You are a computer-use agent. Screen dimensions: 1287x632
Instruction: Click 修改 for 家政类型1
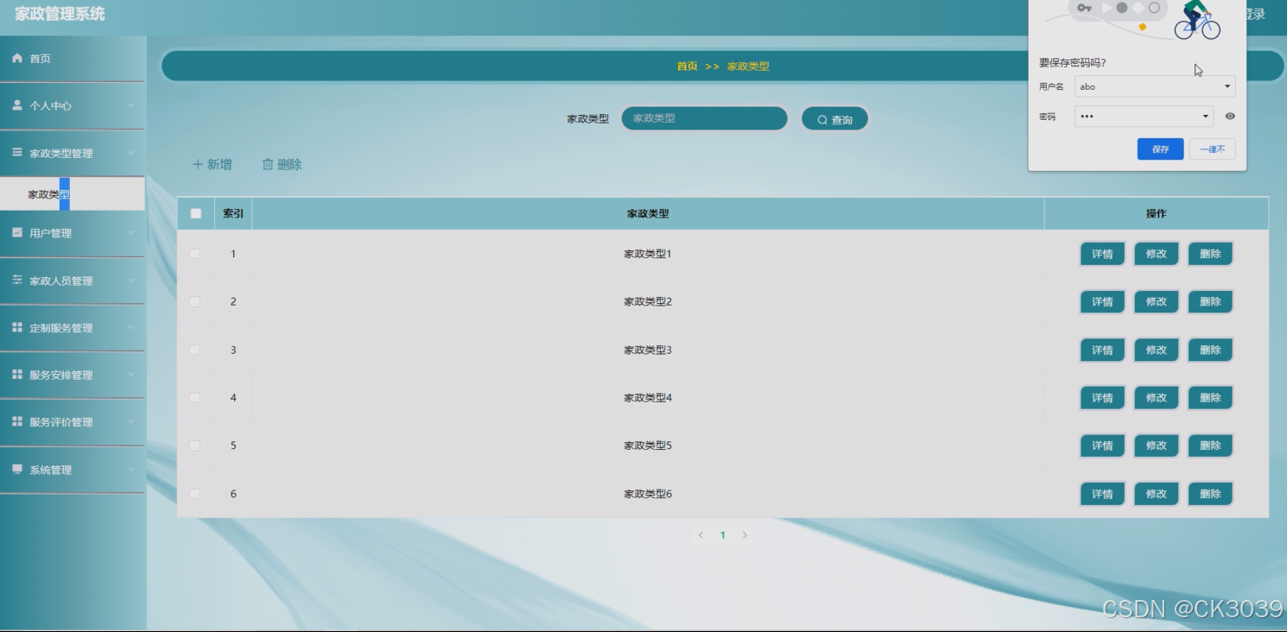1156,254
